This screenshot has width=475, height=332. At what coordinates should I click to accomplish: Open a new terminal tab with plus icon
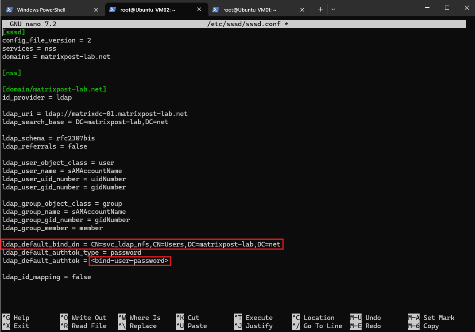(x=320, y=9)
